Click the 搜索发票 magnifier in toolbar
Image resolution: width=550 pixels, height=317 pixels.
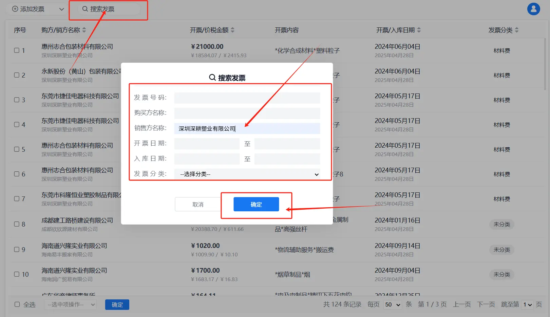(x=85, y=9)
